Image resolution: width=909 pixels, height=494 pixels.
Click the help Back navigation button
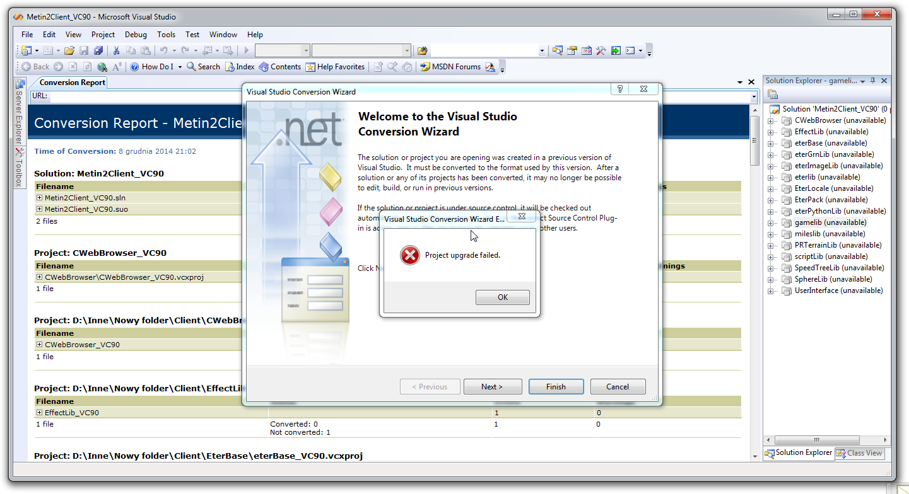click(x=35, y=67)
